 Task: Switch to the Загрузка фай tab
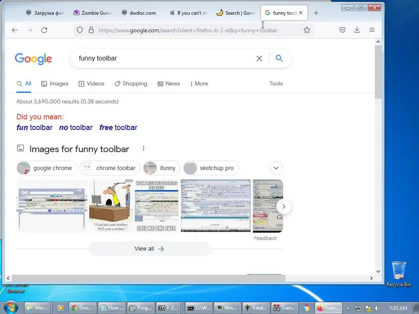tap(45, 13)
